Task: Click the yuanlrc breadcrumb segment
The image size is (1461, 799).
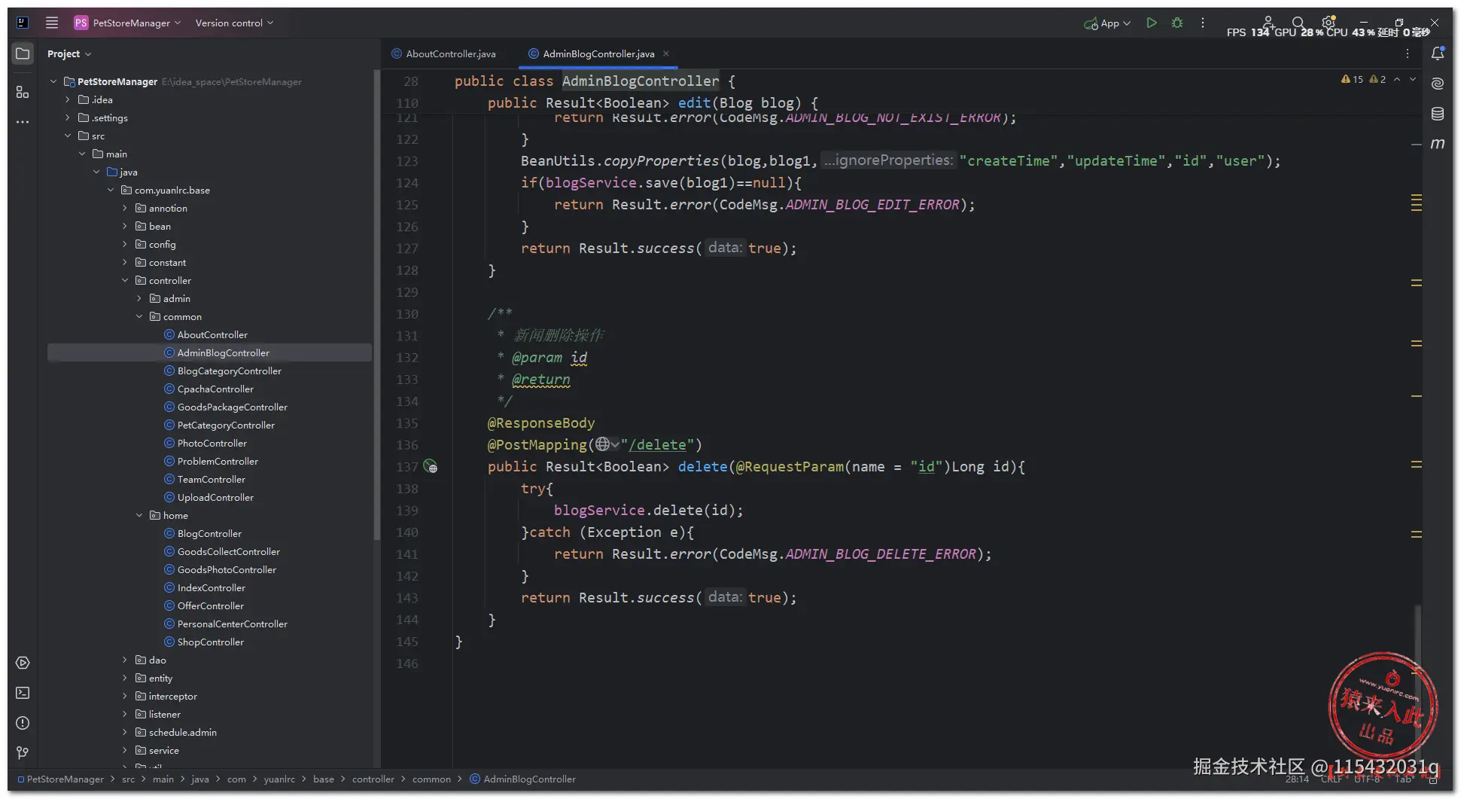Action: 279,779
